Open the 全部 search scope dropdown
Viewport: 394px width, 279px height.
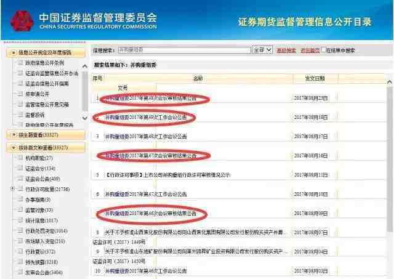pos(262,50)
